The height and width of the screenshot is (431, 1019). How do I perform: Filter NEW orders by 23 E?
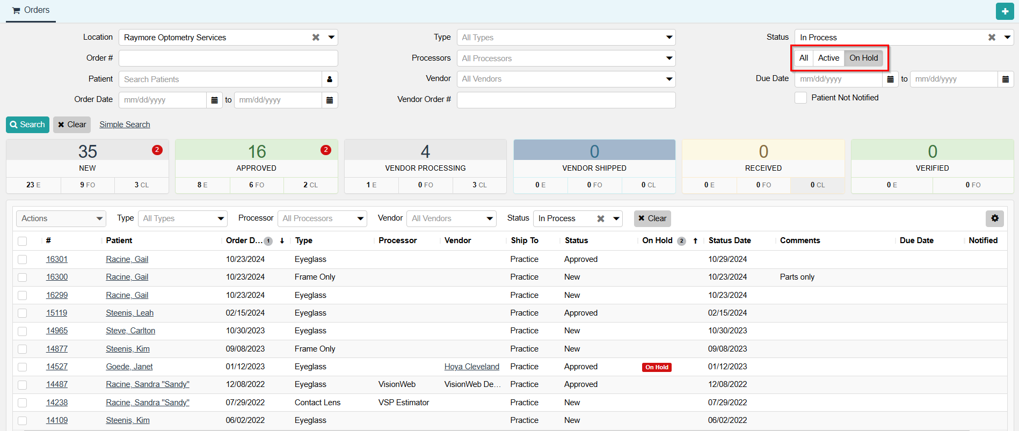33,185
